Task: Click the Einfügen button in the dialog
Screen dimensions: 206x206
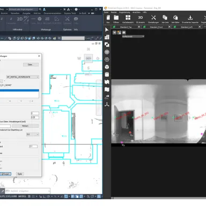Action: (x=5, y=174)
